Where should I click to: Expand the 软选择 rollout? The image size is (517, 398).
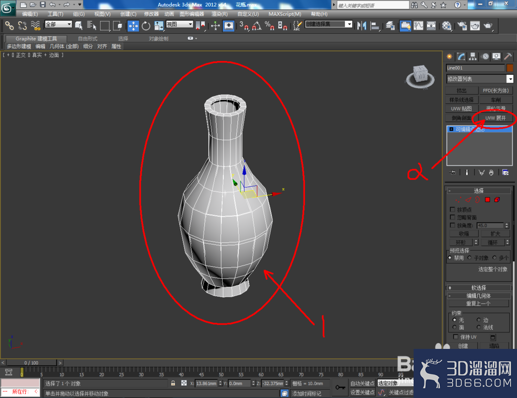(478, 287)
